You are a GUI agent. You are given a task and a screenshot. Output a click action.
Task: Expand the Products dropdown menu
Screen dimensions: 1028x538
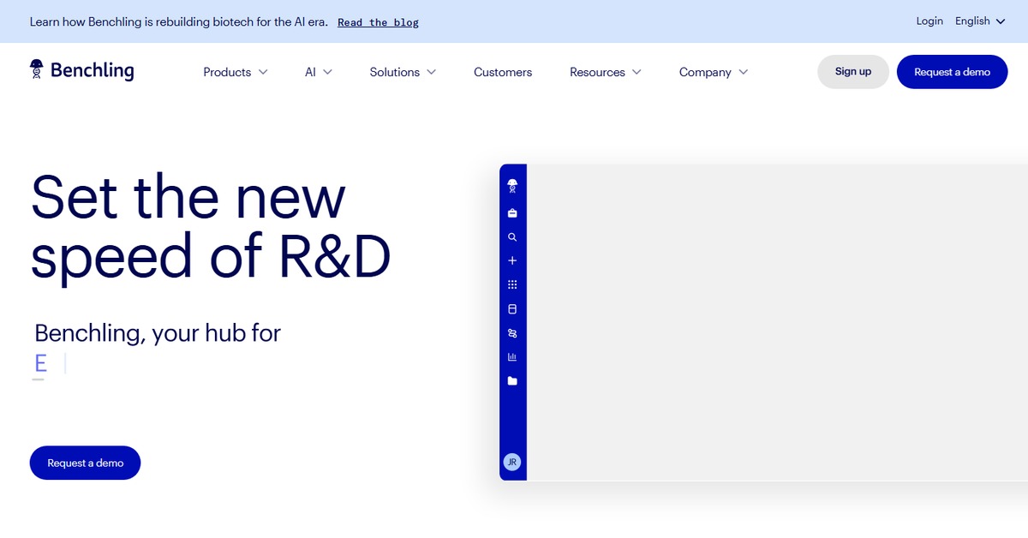pos(235,72)
